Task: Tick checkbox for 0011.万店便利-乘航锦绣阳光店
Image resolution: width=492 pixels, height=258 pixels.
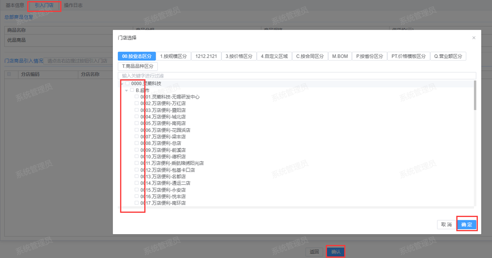Action: (137, 163)
